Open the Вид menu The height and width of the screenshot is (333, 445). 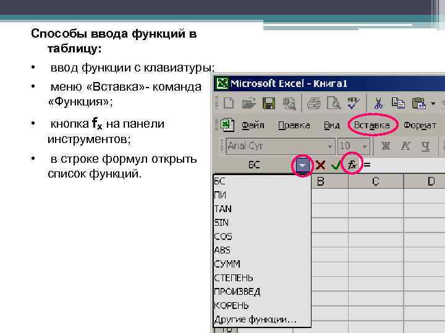(332, 125)
